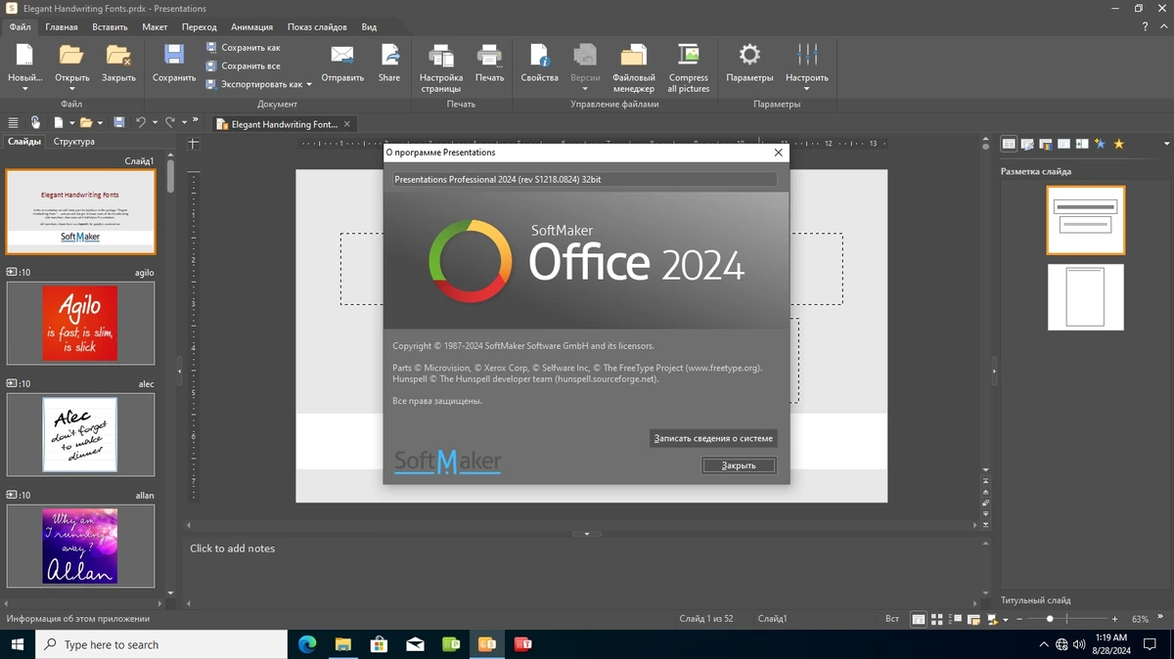Click the Закрыть (Close) document icon in ribbon
This screenshot has width=1174, height=659.
[118, 55]
